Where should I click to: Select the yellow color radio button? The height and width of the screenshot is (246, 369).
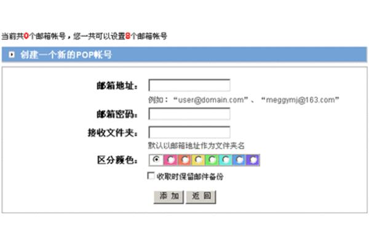[x=199, y=160]
